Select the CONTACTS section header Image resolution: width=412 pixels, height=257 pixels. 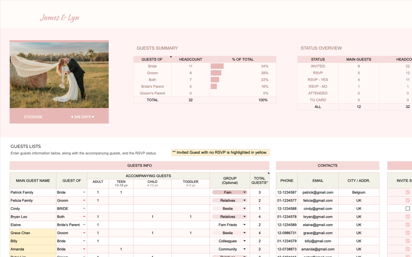327,166
